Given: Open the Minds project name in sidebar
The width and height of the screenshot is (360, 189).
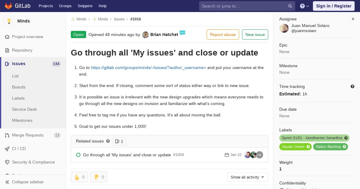Looking at the screenshot, I should 24,21.
